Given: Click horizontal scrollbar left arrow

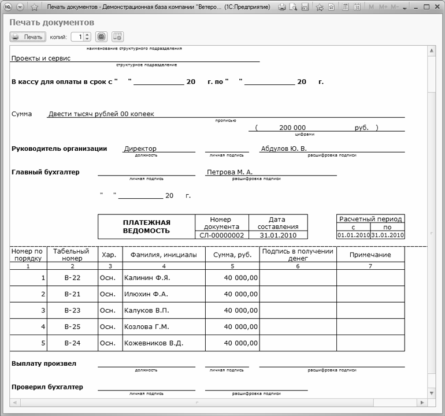Looking at the screenshot, I should [x=15, y=402].
